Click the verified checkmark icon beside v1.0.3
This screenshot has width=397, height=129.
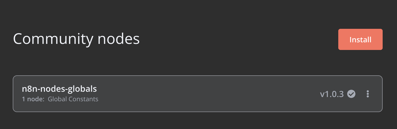click(351, 94)
